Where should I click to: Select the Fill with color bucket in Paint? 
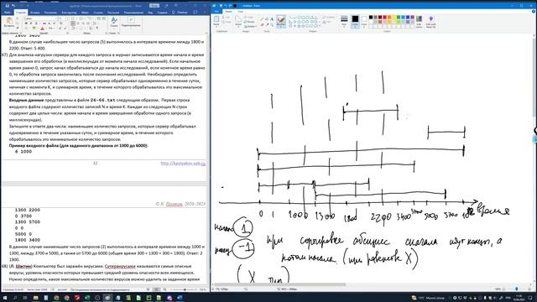(267, 18)
